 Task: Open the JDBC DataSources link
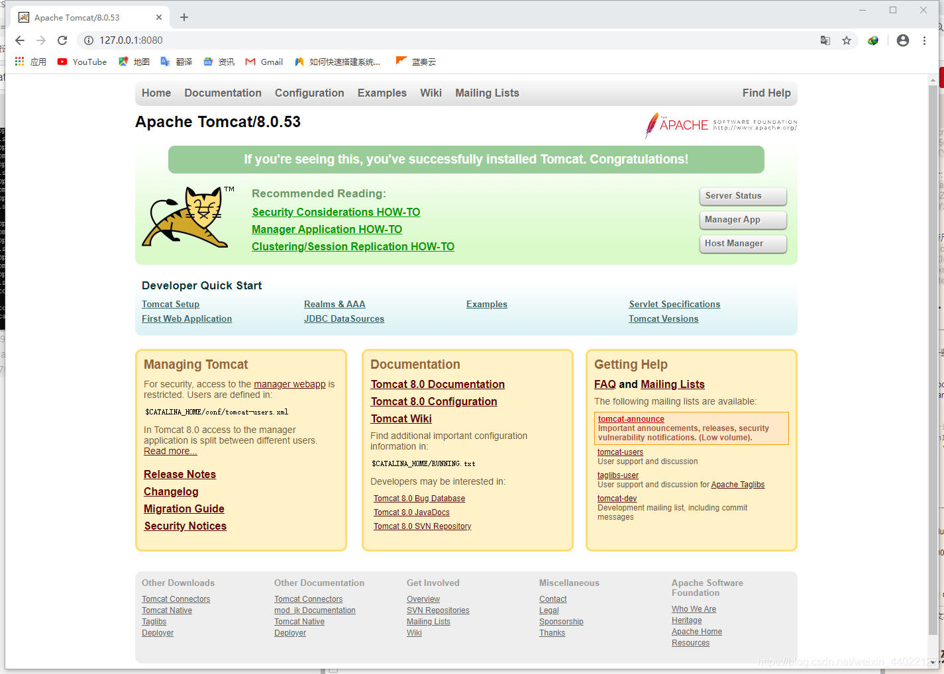[x=344, y=319]
